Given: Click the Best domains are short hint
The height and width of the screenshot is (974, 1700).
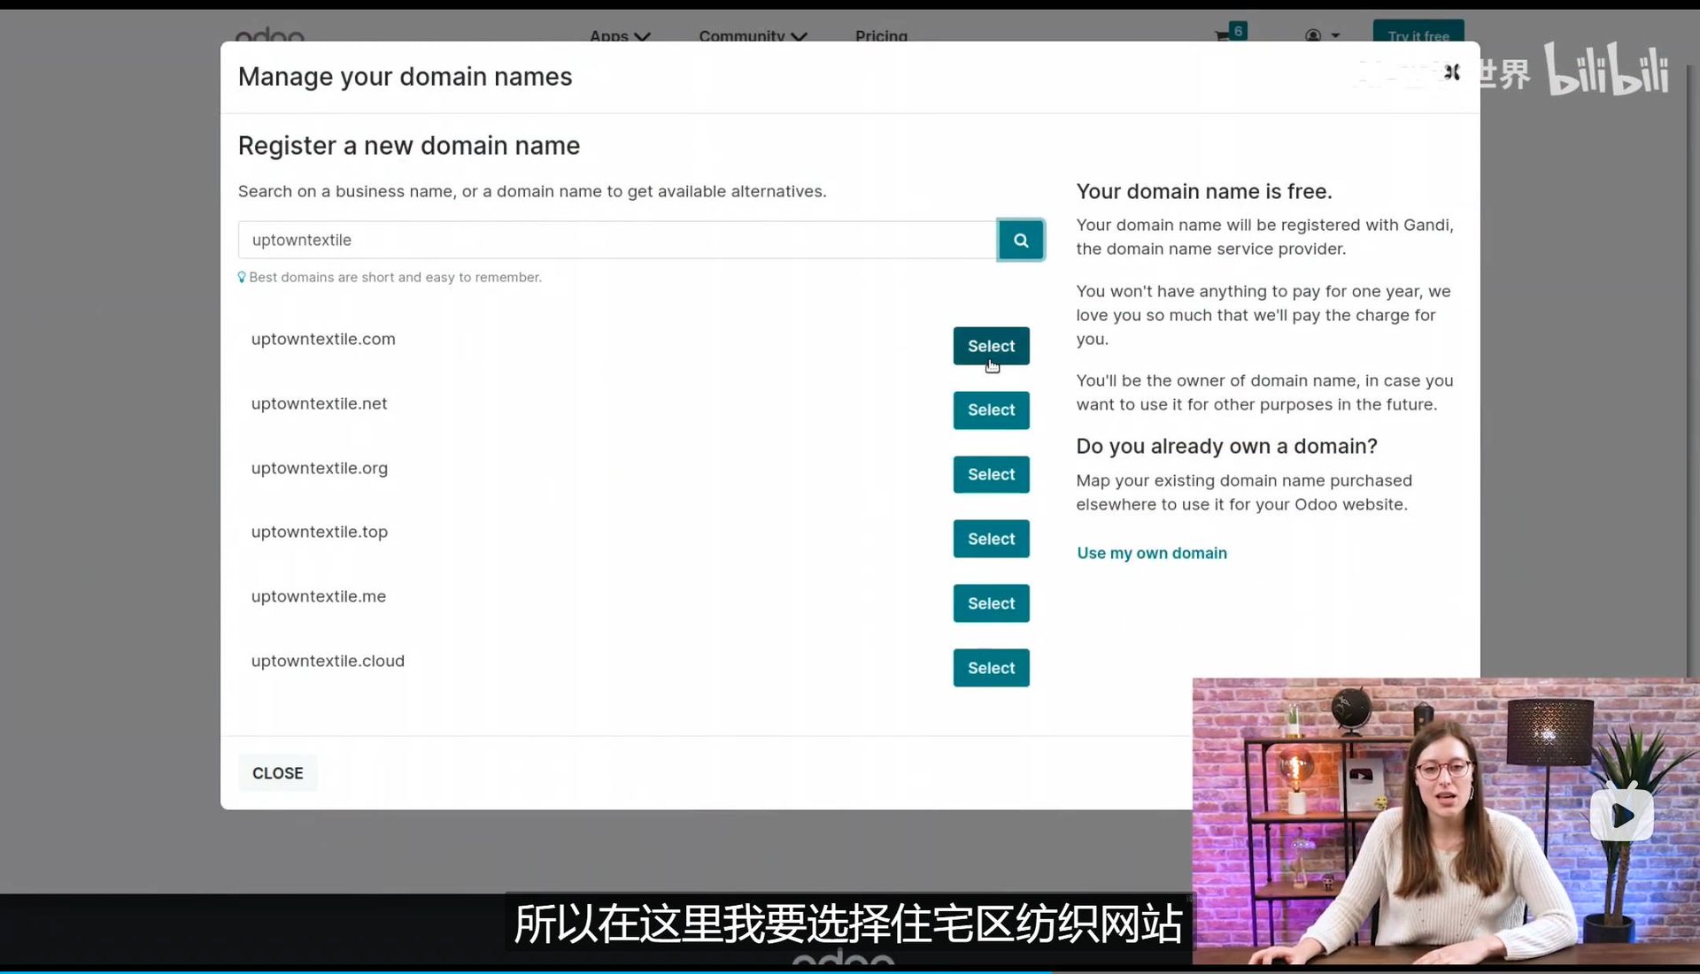Looking at the screenshot, I should click(x=390, y=277).
